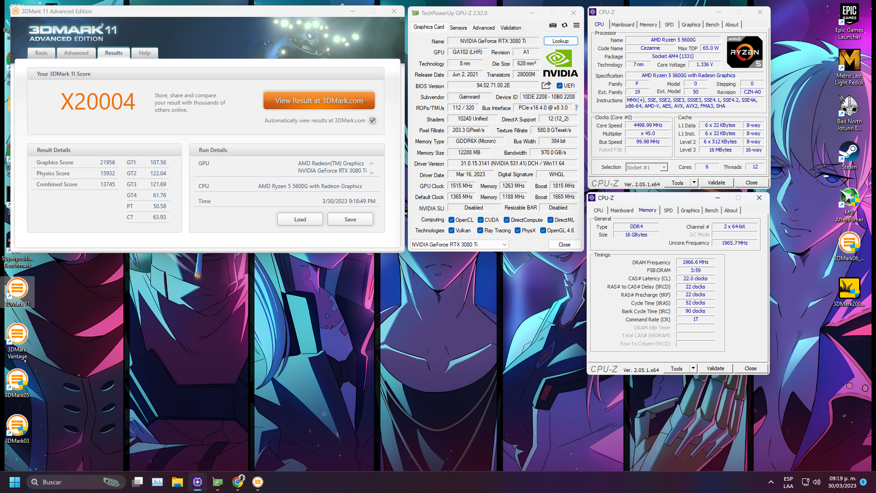
Task: Show hidden system tray icons
Action: point(771,482)
